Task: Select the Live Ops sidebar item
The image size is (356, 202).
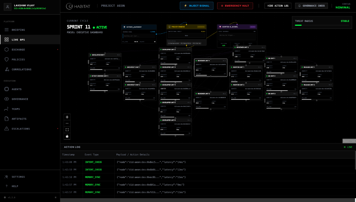Action: coord(18,40)
